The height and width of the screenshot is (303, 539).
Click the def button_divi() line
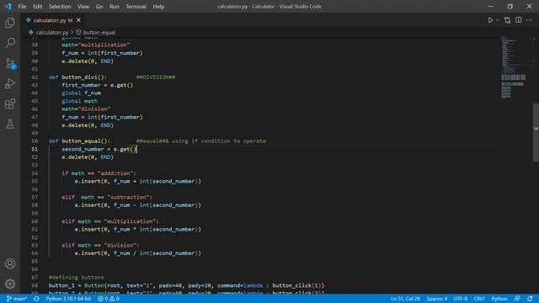click(x=77, y=77)
